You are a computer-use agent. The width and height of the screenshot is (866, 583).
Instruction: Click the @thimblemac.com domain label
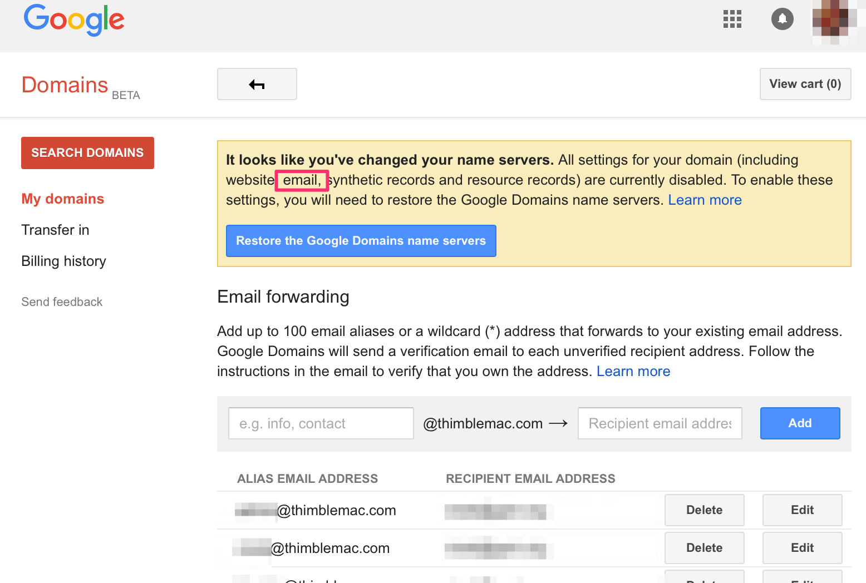click(483, 423)
